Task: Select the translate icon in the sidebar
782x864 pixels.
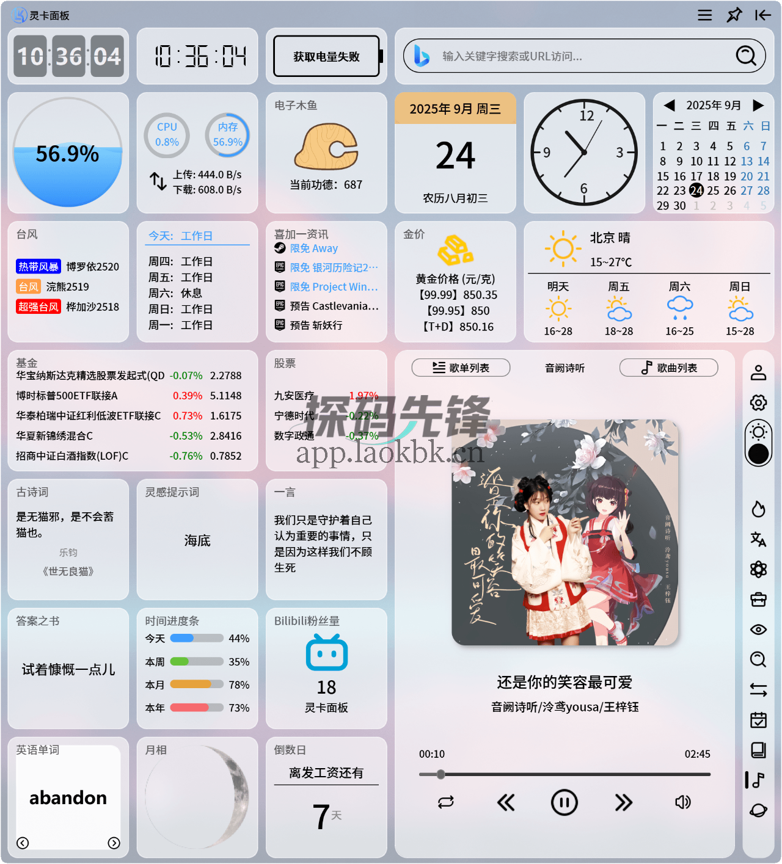Action: click(x=758, y=539)
